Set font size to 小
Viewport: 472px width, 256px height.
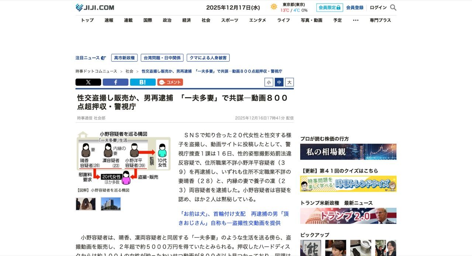tap(269, 82)
